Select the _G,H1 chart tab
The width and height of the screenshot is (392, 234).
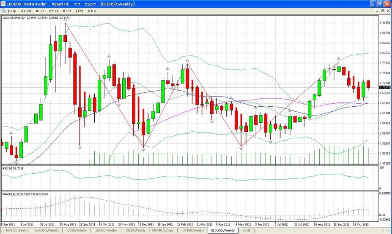click(247, 231)
